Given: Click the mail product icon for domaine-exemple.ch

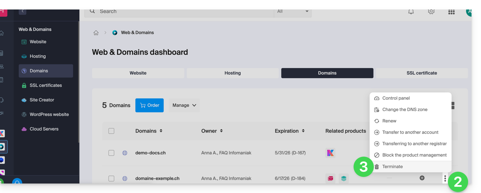Looking at the screenshot, I should (330, 178).
